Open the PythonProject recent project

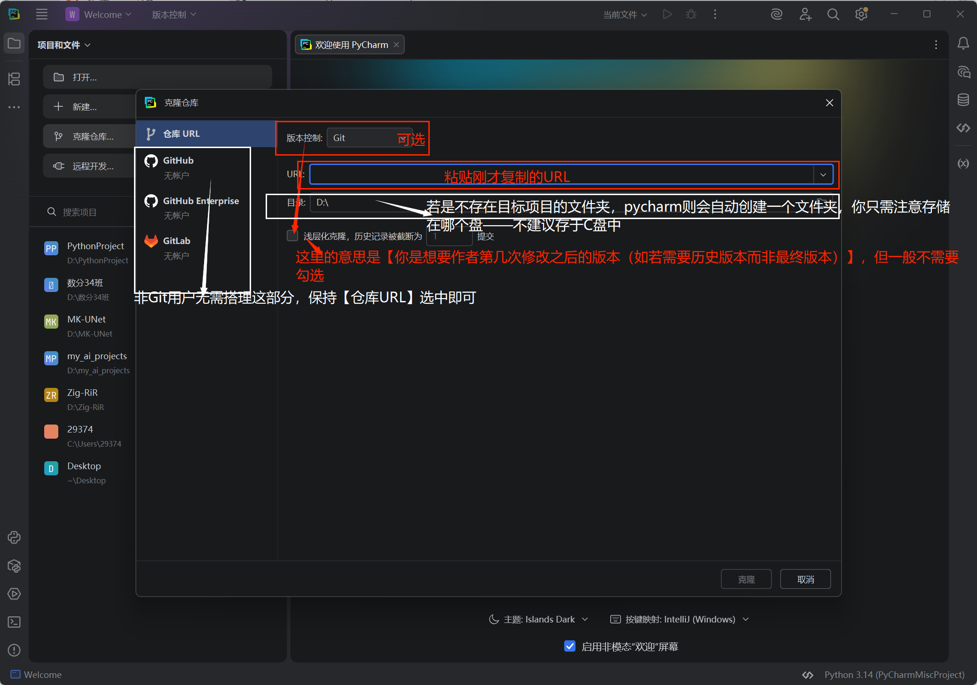[87, 253]
